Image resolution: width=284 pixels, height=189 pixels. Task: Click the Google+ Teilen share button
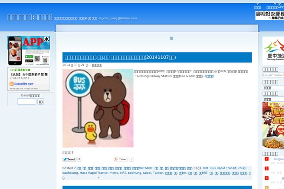click(x=121, y=159)
